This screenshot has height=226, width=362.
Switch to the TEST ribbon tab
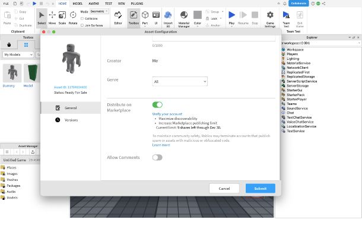[109, 4]
